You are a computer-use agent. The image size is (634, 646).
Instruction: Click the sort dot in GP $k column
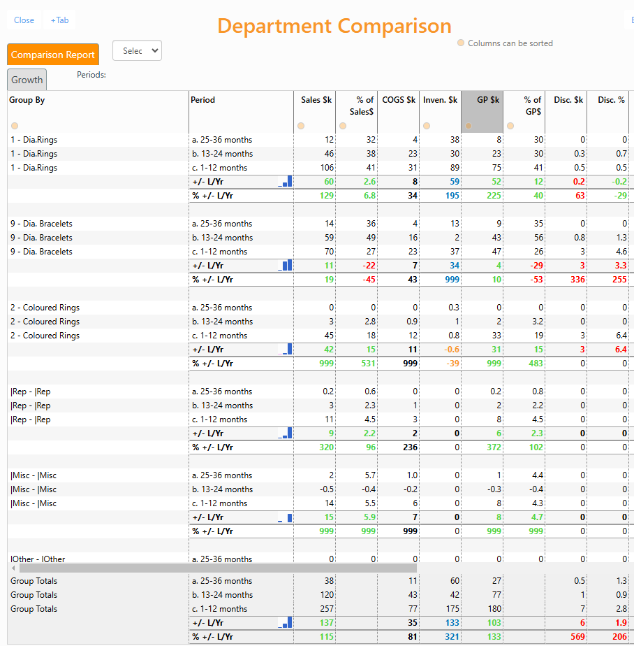click(469, 126)
